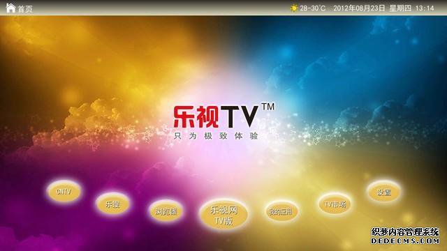Click the 星期四 weekday label
This screenshot has height=251, width=447.
[400, 8]
